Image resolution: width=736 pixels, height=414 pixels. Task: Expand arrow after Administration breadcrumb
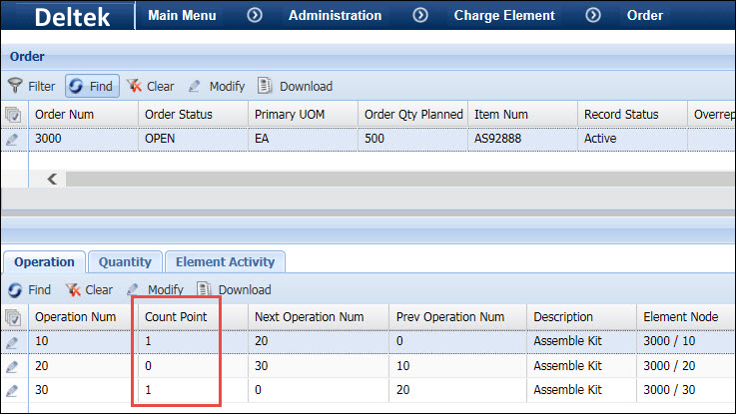(420, 15)
